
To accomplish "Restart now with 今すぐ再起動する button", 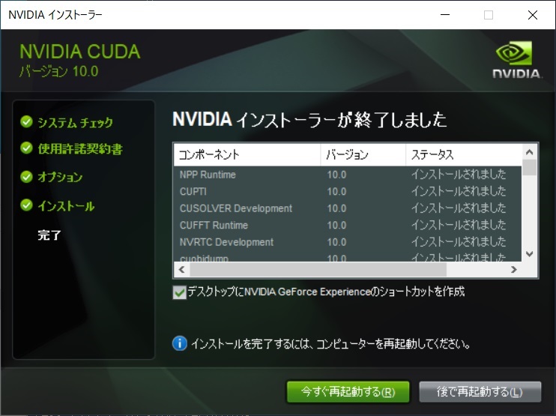I will [348, 392].
